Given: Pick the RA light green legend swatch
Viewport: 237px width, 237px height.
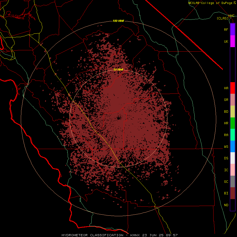Looking at the screenshot, I should click(233, 135).
